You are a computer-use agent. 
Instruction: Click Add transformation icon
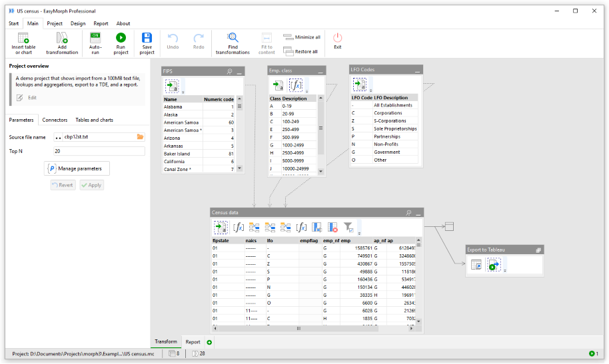click(62, 38)
